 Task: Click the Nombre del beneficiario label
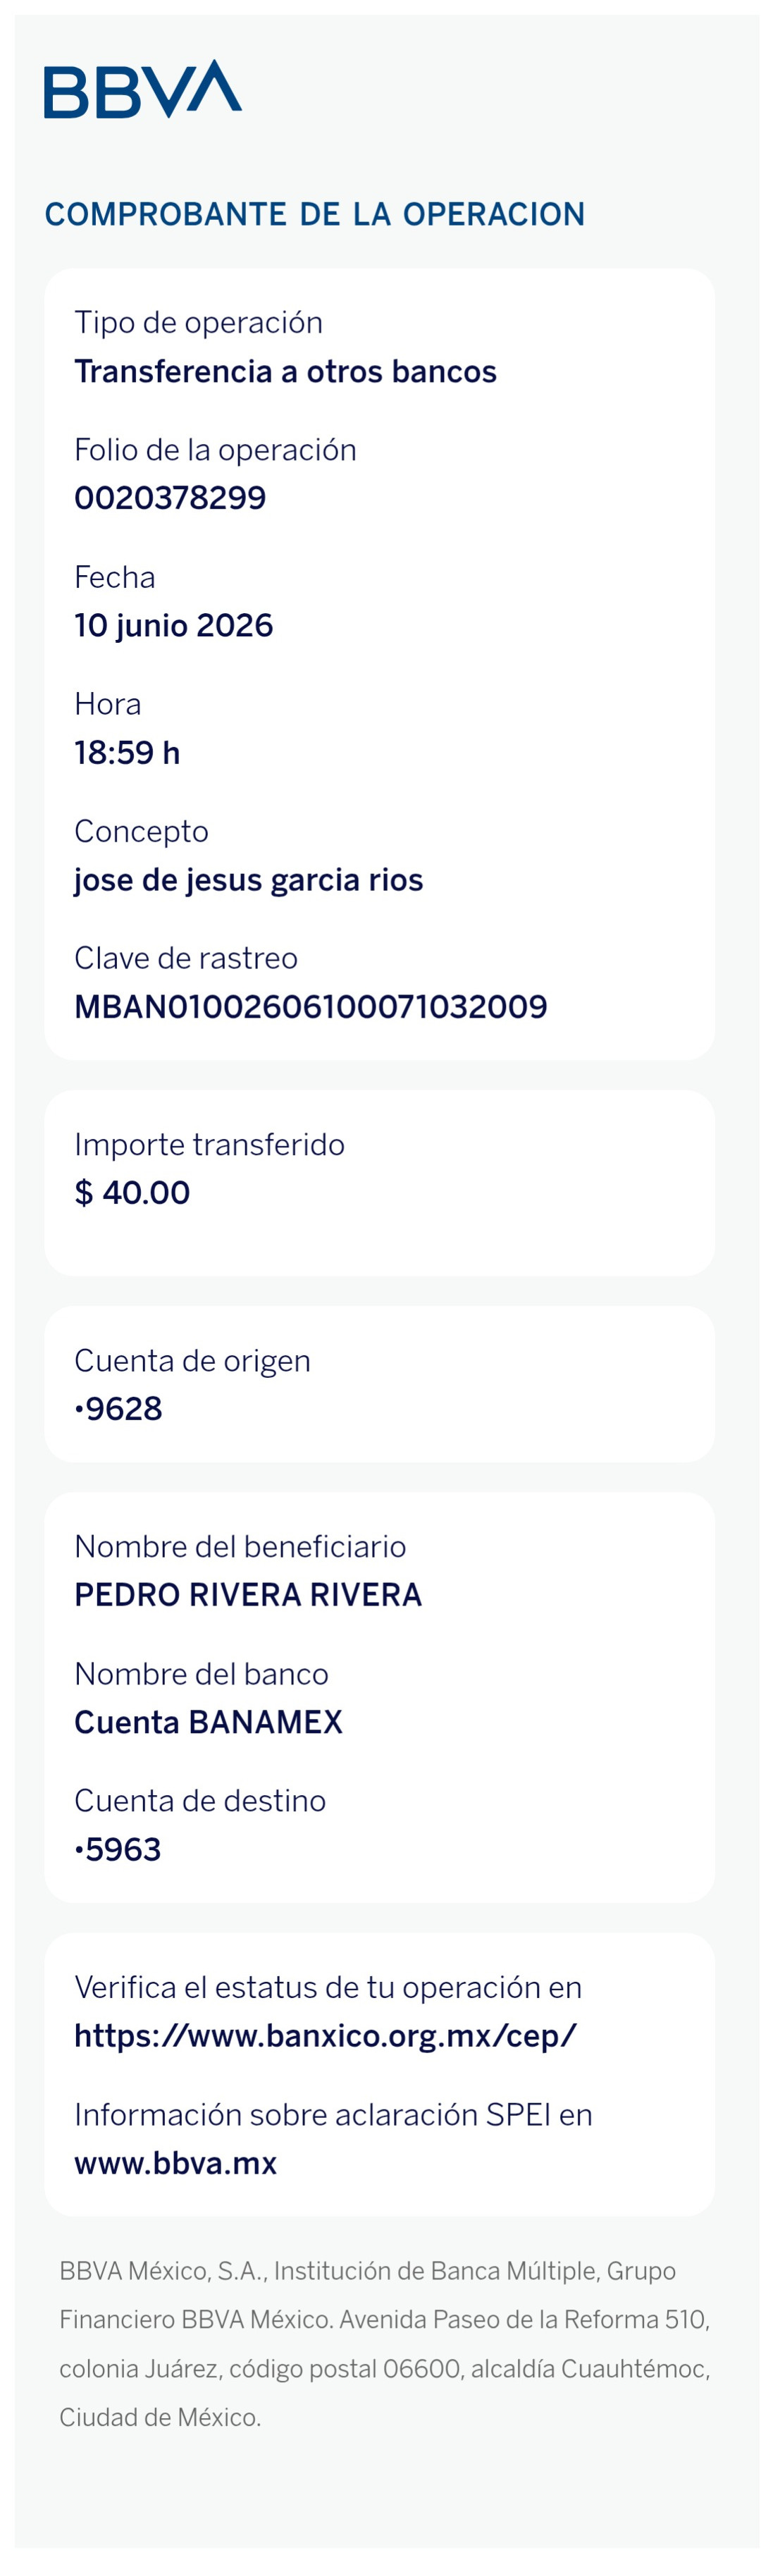point(240,1547)
